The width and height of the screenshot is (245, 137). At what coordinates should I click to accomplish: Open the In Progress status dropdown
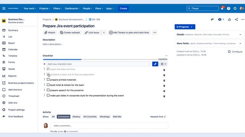pos(185,27)
